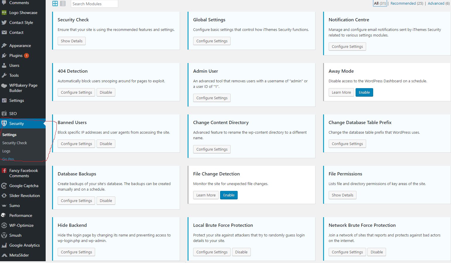Image resolution: width=451 pixels, height=263 pixels.
Task: Configure Settings for 404 Detection
Action: [x=76, y=93]
